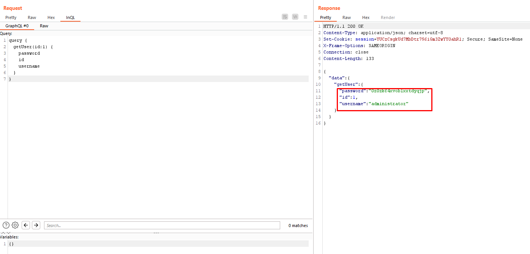
Task: Select the InQL tab in Request panel
Action: coord(71,17)
